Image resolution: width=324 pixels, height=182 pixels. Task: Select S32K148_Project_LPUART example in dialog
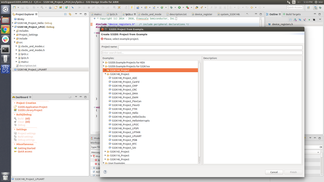126,136
